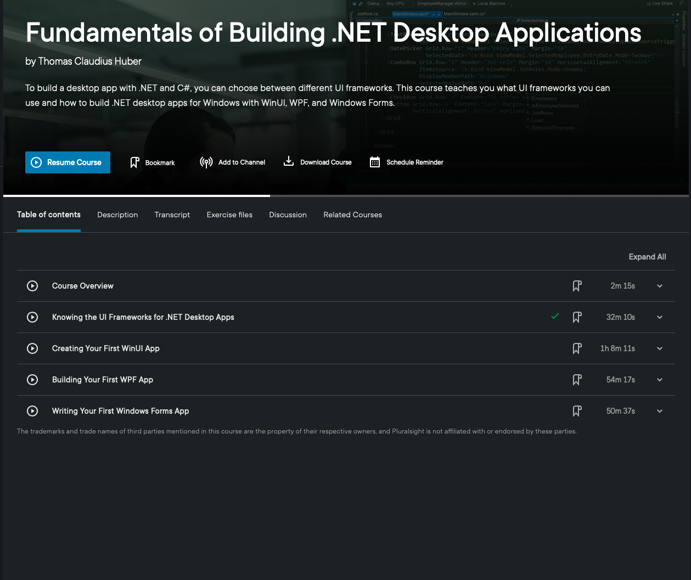Viewport: 691px width, 580px height.
Task: Expand Writing Your First Windows Forms chevron
Action: (660, 411)
